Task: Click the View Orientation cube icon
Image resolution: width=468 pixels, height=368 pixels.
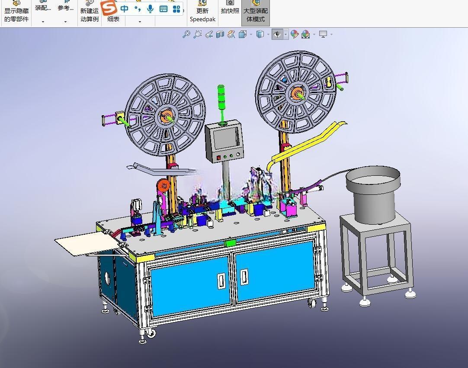Action: (242, 34)
